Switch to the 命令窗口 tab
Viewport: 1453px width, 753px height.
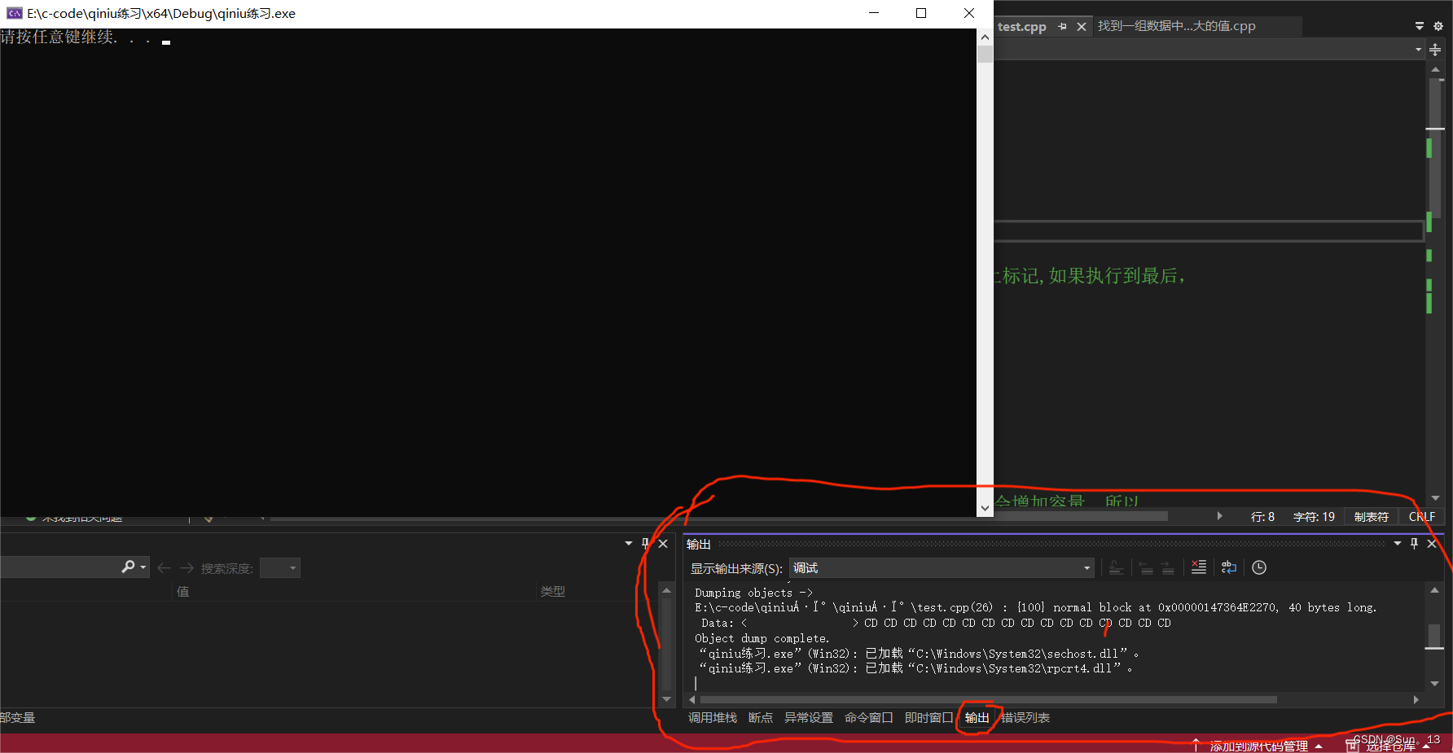(869, 717)
